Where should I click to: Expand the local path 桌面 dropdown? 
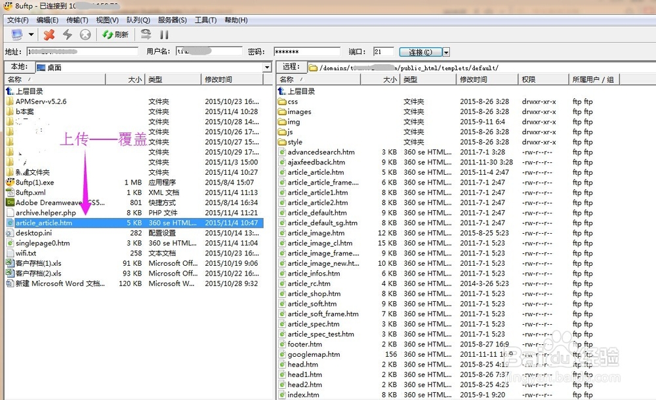pos(267,67)
